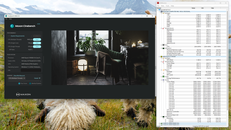Open the HWMonitor Tools menu

coord(167,6)
